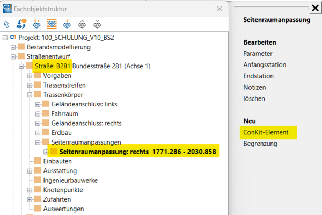Click the diamond with orange brackets icon
322x215 pixels.
coord(36,24)
